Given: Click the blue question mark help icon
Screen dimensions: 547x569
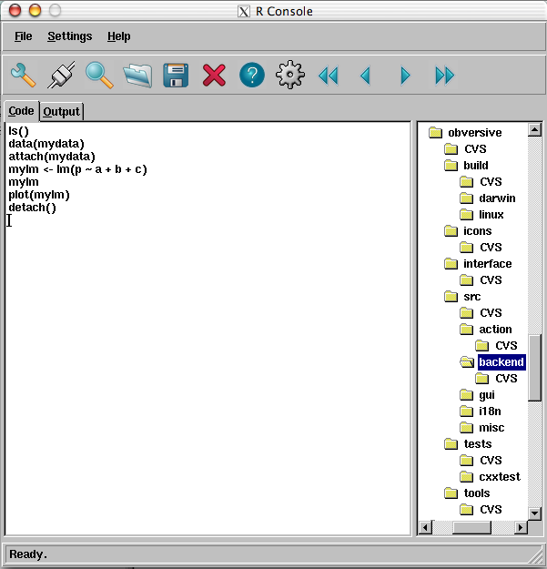Looking at the screenshot, I should pyautogui.click(x=252, y=76).
